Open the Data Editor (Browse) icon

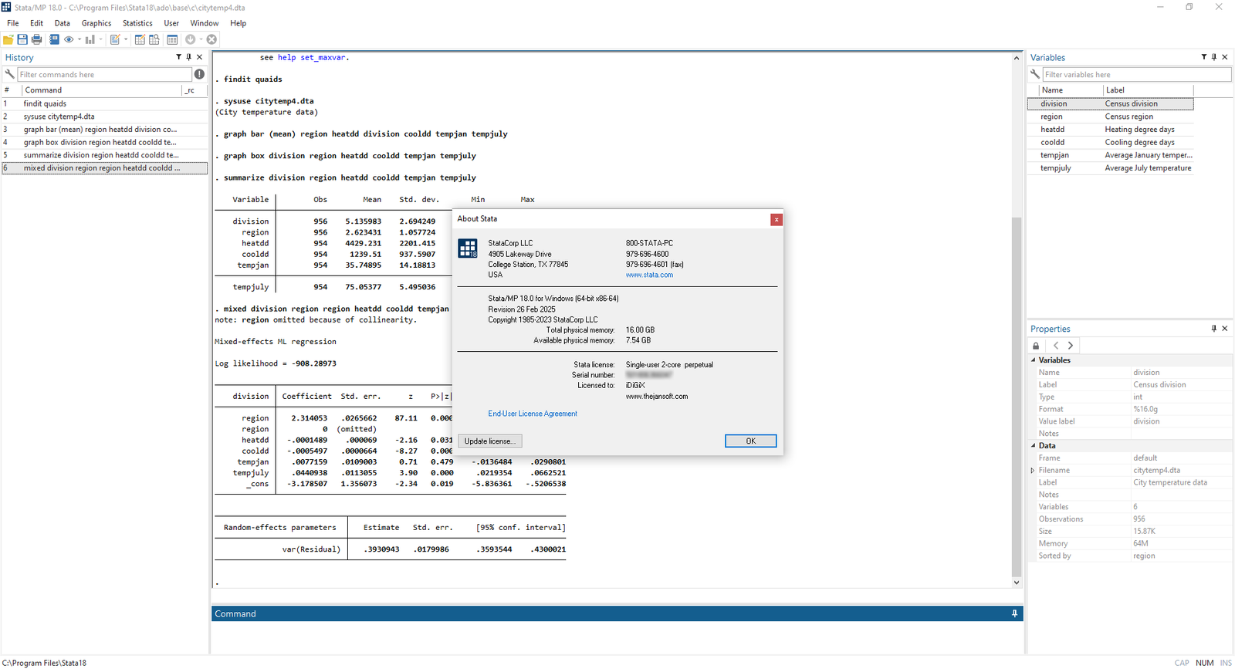[154, 39]
